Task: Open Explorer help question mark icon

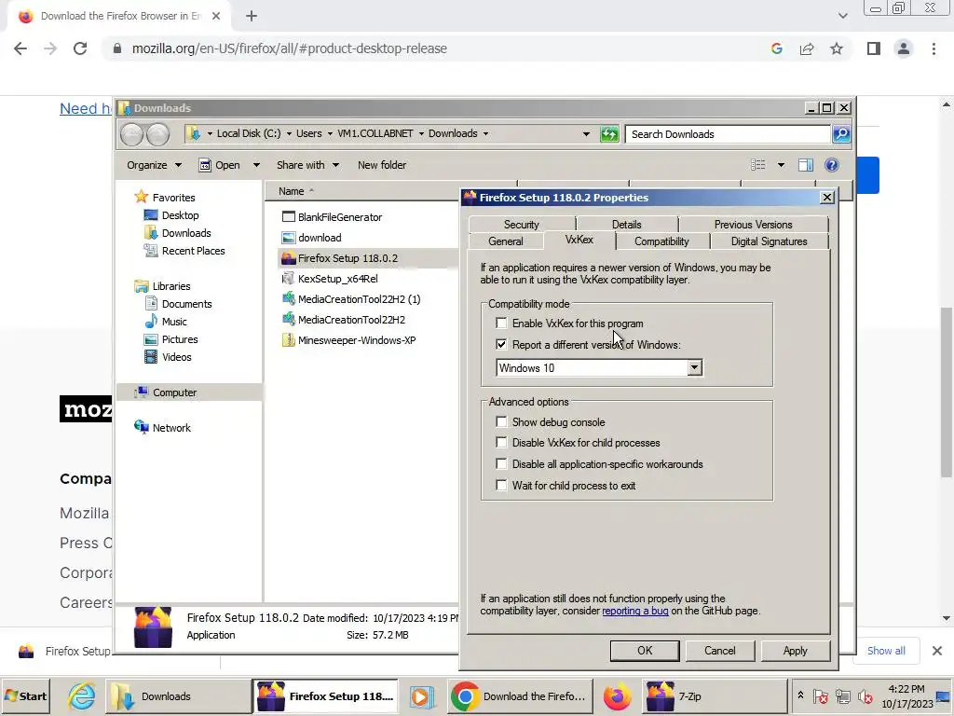Action: tap(832, 165)
